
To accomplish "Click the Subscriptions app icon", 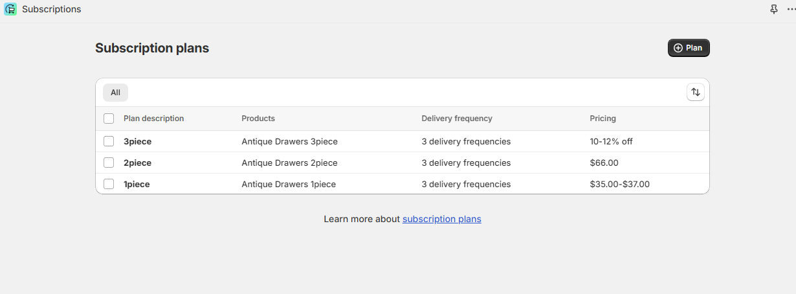I will [x=10, y=10].
